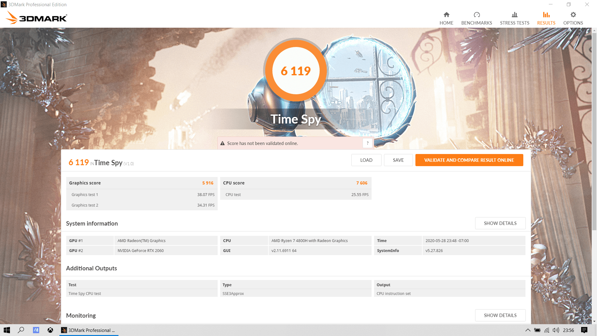Click the Monitoring section heading
The image size is (597, 336).
[81, 315]
